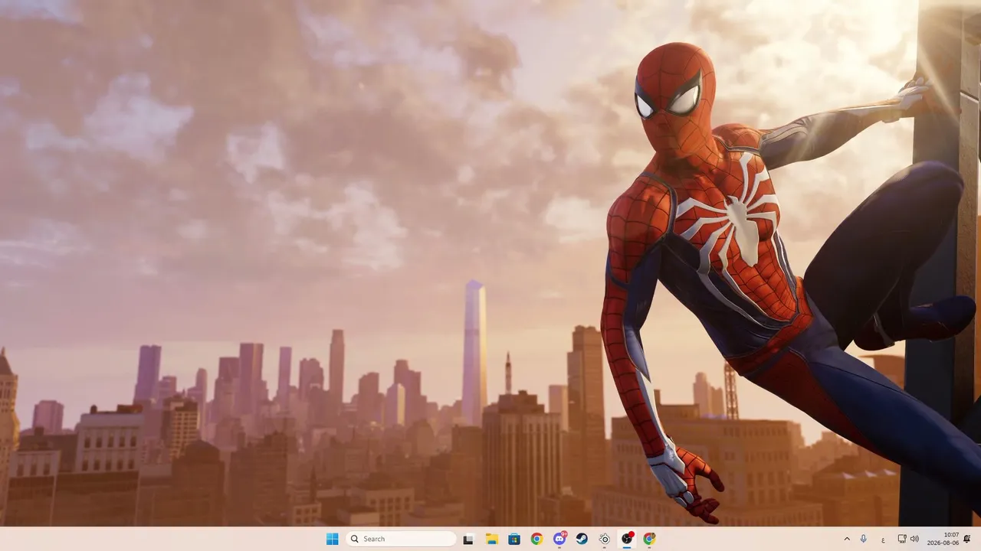981x551 pixels.
Task: Open the input language indicator
Action: click(x=883, y=540)
